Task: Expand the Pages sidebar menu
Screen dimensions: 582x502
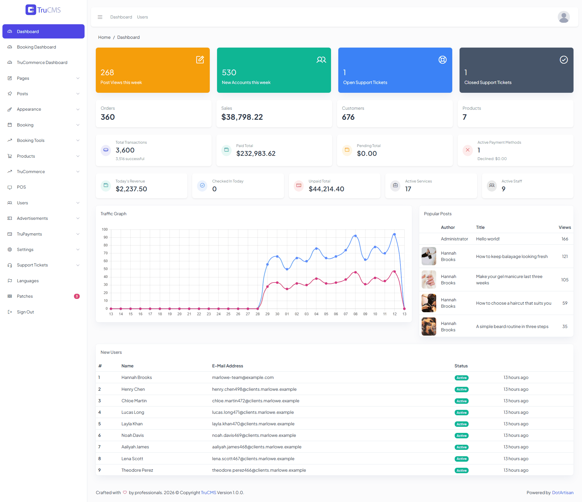Action: [x=43, y=78]
